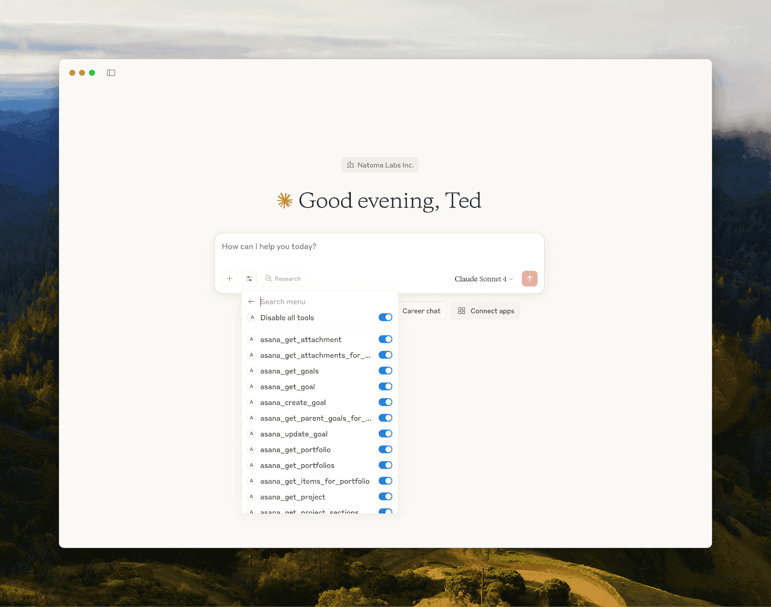Switch off asana_create_goal
Image resolution: width=771 pixels, height=607 pixels.
point(385,402)
